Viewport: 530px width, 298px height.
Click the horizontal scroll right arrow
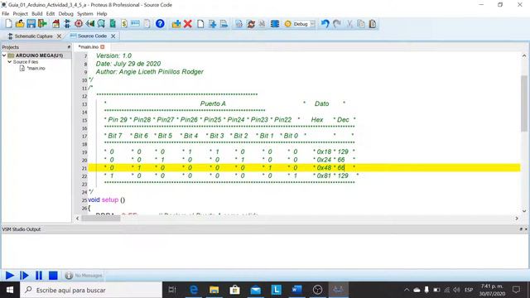[517, 219]
